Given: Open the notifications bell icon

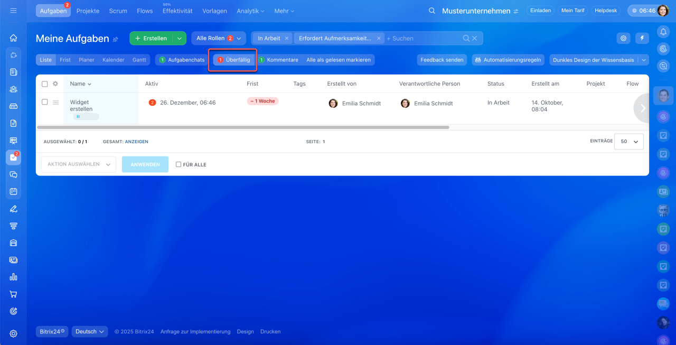Looking at the screenshot, I should 663,32.
